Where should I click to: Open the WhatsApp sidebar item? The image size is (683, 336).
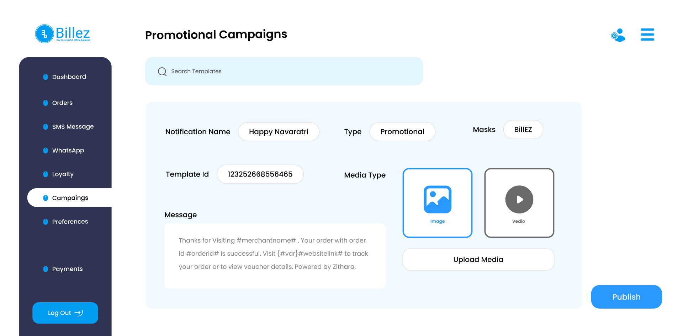tap(68, 151)
